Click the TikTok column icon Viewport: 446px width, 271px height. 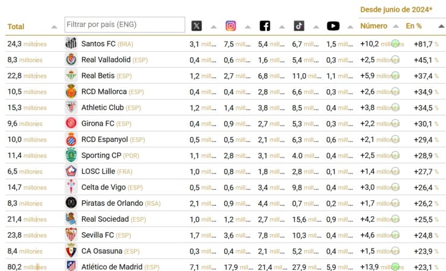[299, 26]
